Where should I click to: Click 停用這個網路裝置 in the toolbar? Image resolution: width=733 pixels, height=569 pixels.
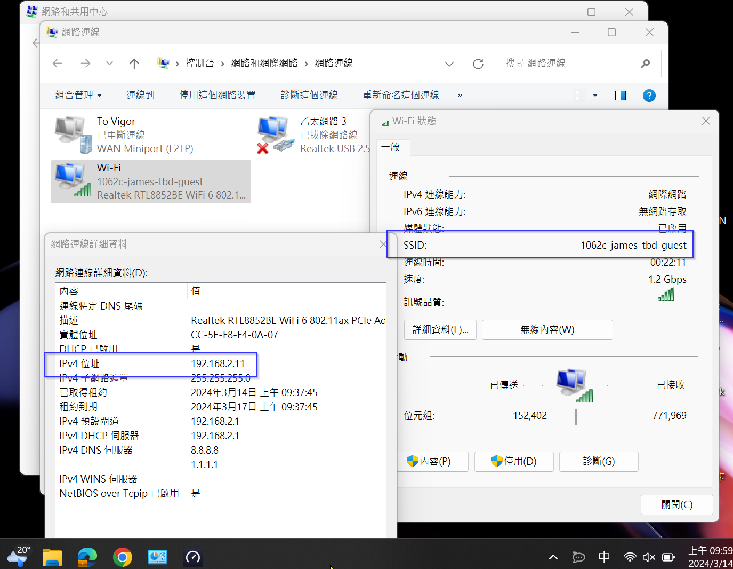click(218, 96)
